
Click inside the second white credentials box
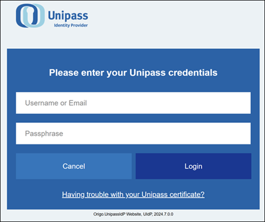(133, 133)
